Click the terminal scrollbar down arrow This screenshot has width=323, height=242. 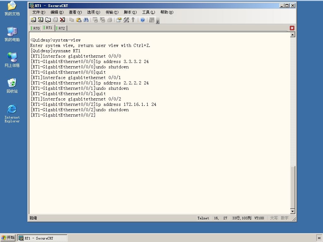pos(292,211)
